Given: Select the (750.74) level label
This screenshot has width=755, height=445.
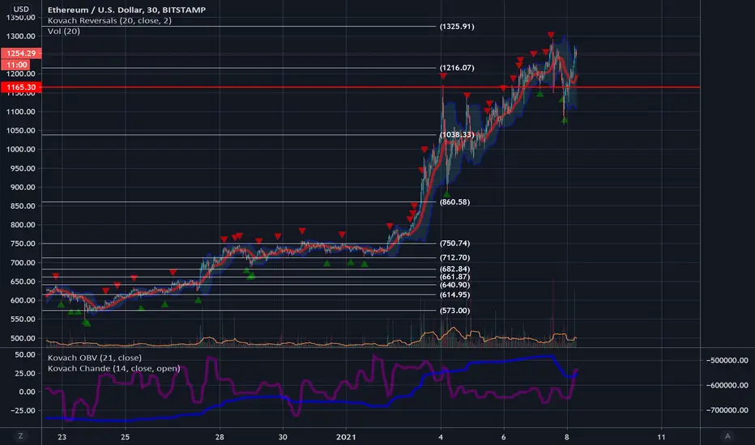Looking at the screenshot, I should [x=454, y=244].
